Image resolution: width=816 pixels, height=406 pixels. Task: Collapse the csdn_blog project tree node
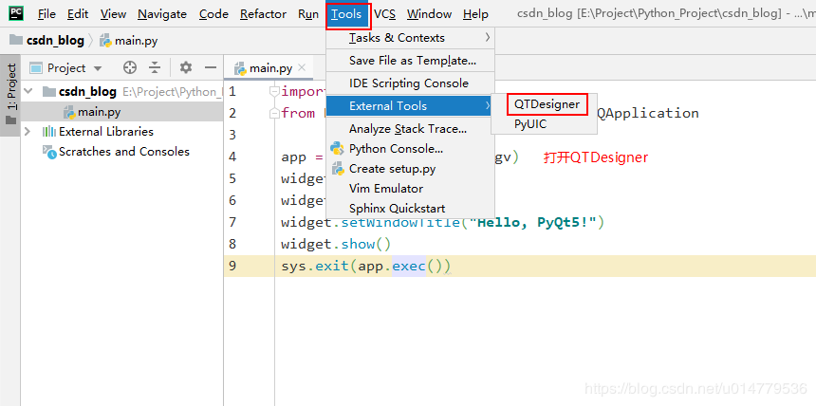[29, 92]
